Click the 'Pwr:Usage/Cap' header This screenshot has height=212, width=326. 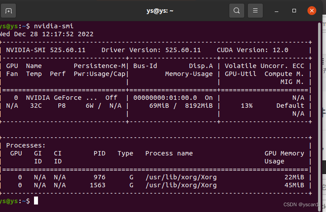point(99,74)
